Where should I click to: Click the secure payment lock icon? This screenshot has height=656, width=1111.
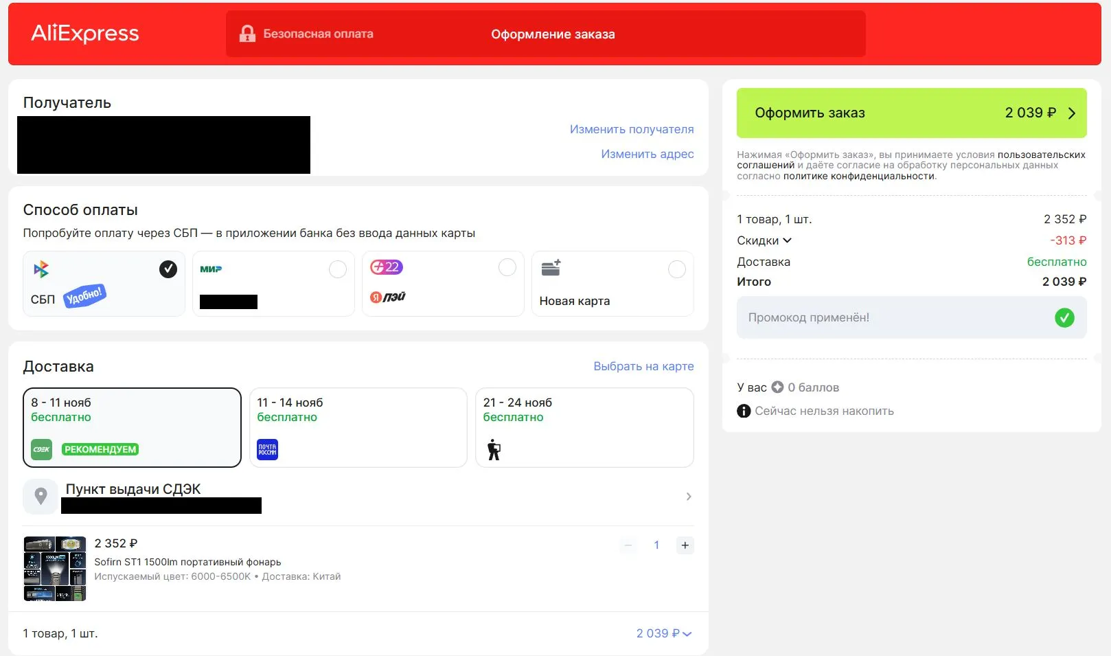[x=247, y=34]
